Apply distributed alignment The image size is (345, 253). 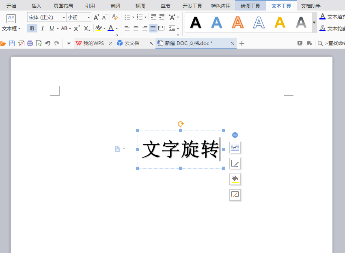pos(162,28)
